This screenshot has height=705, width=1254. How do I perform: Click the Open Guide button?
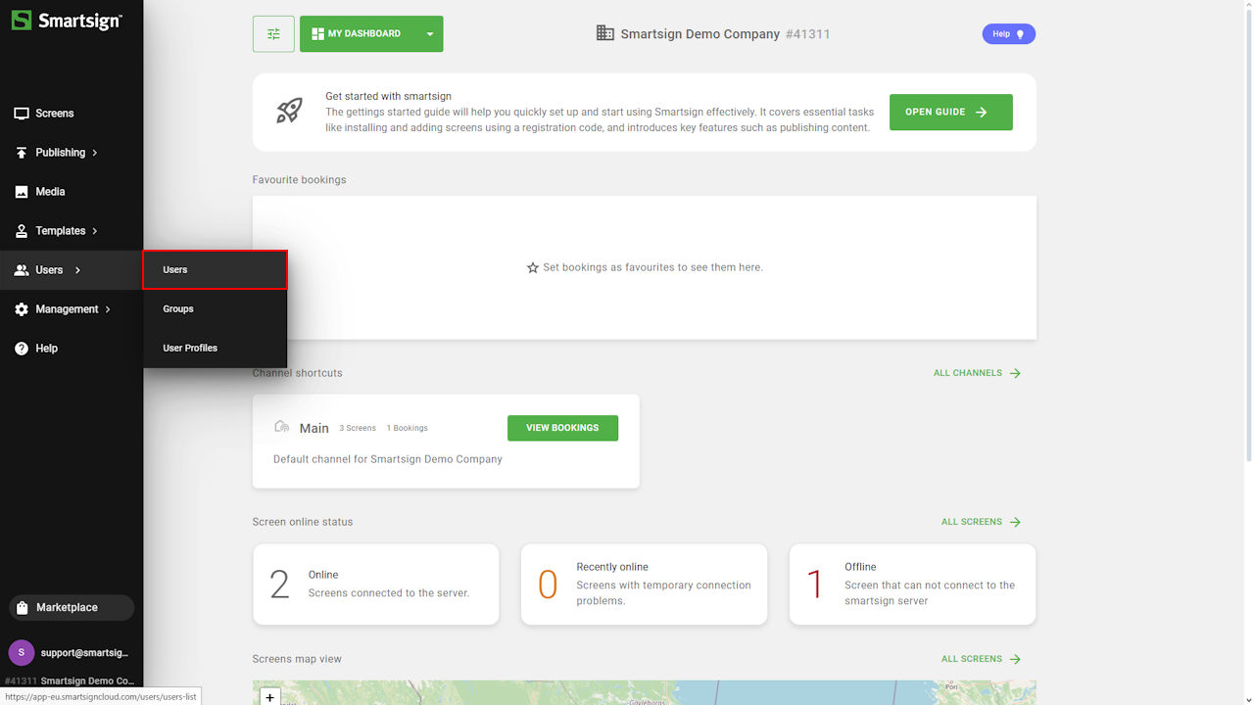(950, 113)
